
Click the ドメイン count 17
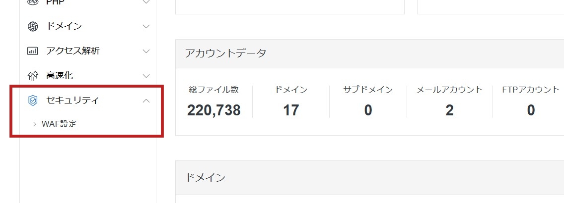291,110
